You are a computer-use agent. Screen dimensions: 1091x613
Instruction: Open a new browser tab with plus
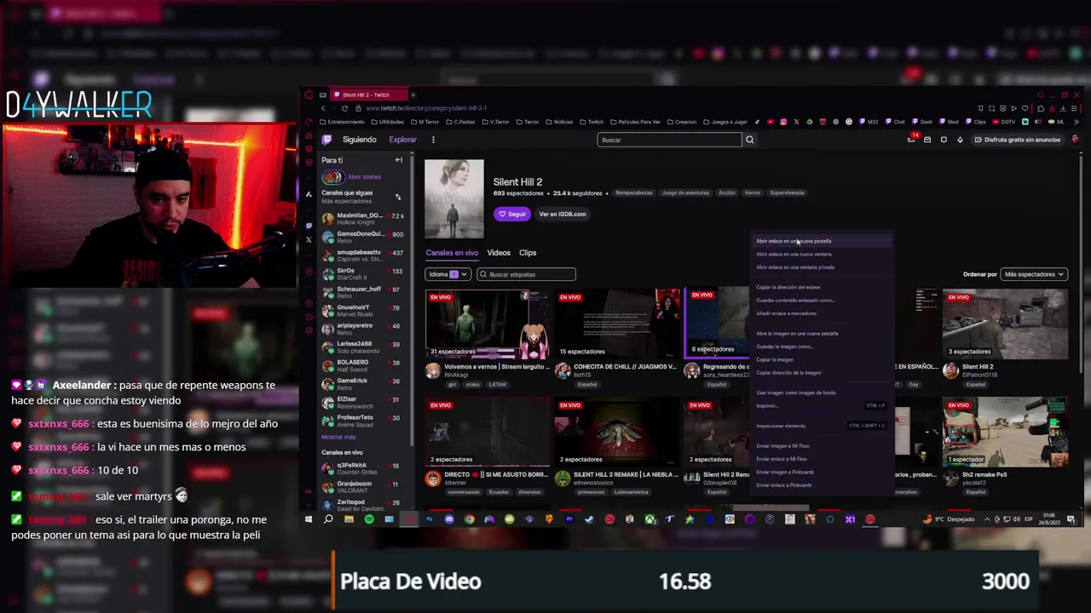413,95
